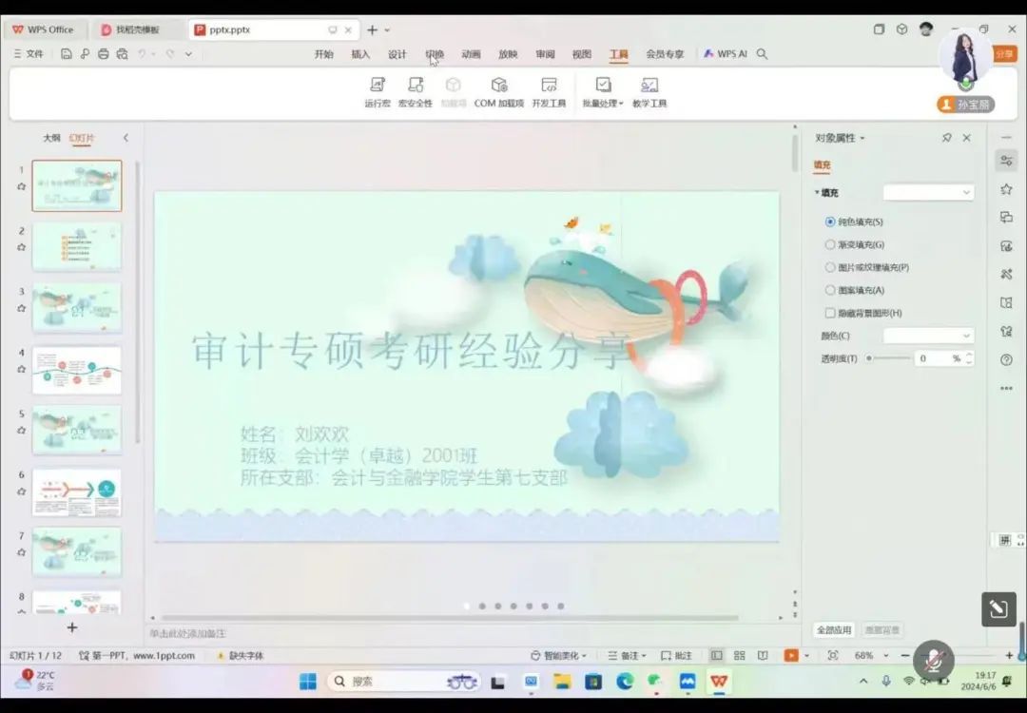This screenshot has width=1027, height=713.
Task: Switch to slide sorter view in status bar
Action: 739,656
